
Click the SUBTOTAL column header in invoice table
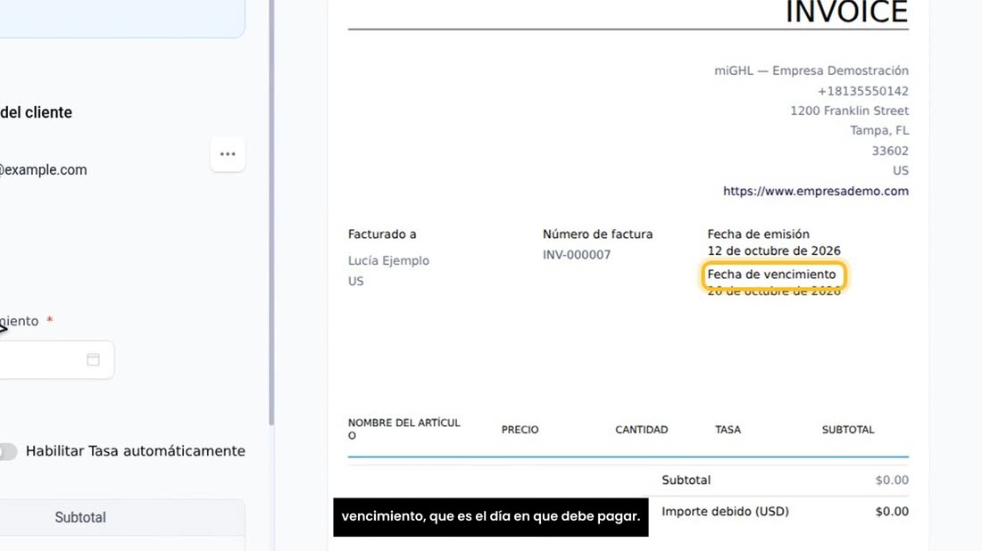tap(848, 430)
